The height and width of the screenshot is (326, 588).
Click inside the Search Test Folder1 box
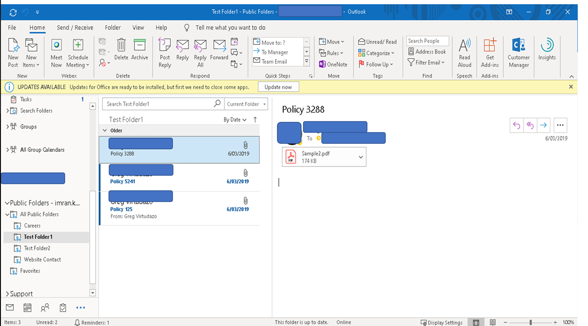click(x=157, y=103)
